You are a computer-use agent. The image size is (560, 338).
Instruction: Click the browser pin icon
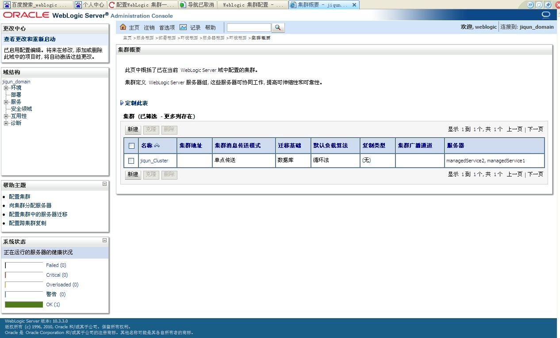pos(548,5)
